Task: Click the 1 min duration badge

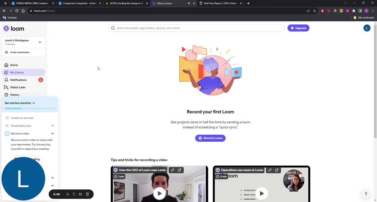Action: coord(119,176)
